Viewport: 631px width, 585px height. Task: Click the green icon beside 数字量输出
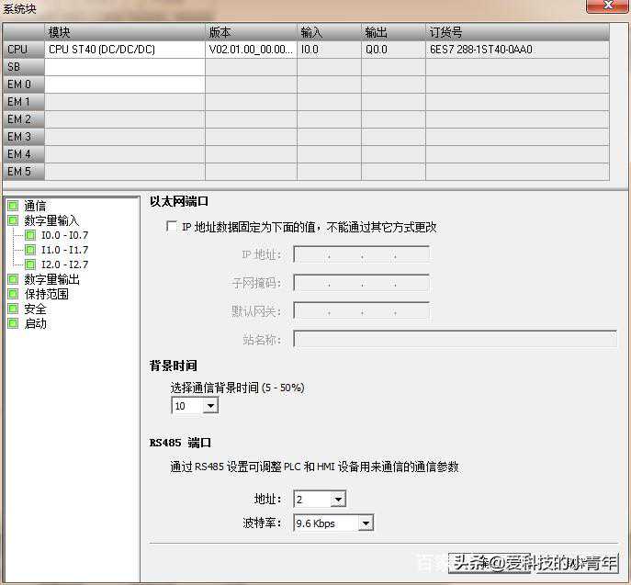[x=13, y=279]
